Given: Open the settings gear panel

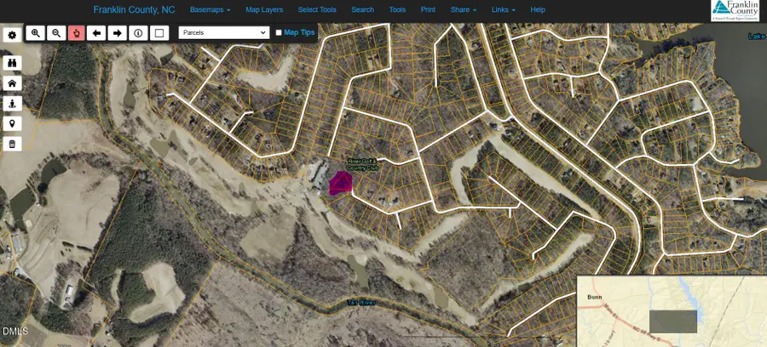Looking at the screenshot, I should click(x=12, y=35).
